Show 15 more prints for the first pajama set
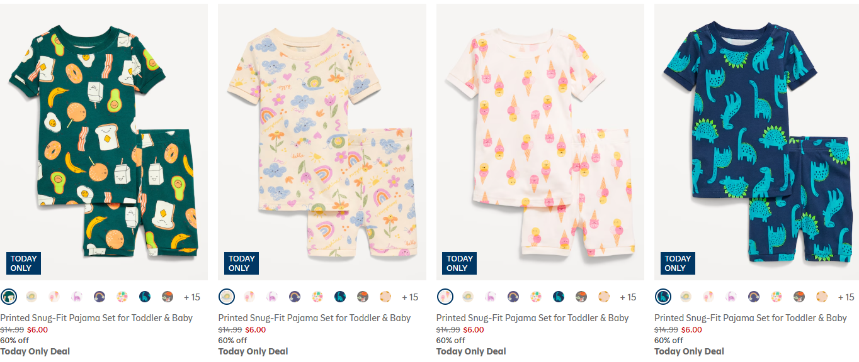This screenshot has height=362, width=859. coord(191,296)
